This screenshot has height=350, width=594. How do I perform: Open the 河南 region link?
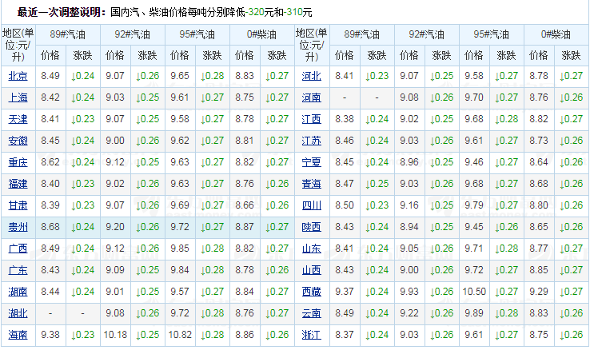[311, 97]
